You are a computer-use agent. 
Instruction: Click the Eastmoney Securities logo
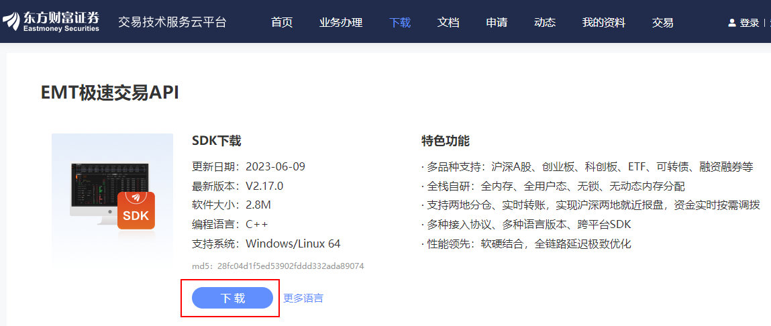tap(51, 21)
